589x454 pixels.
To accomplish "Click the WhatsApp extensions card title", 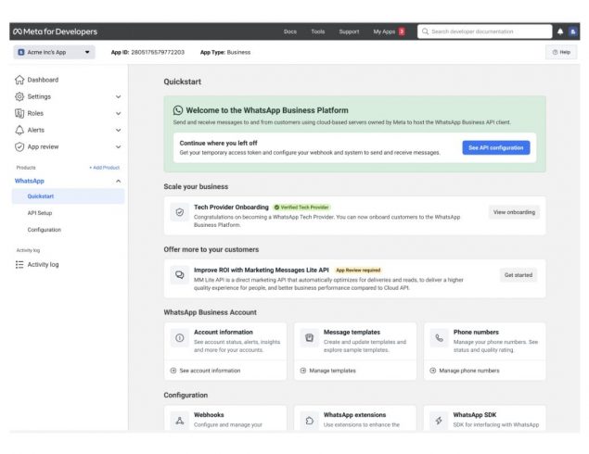I will coord(354,414).
